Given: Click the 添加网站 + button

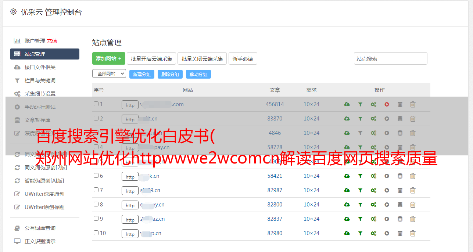Looking at the screenshot, I should coord(109,58).
